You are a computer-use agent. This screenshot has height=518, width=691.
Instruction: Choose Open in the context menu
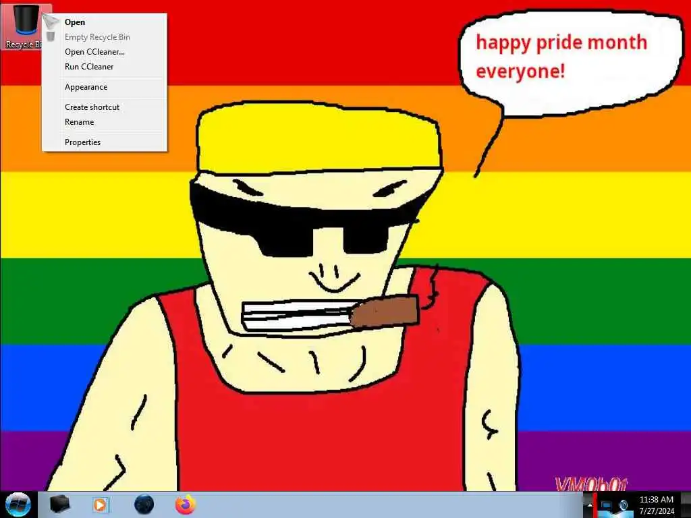click(x=104, y=22)
